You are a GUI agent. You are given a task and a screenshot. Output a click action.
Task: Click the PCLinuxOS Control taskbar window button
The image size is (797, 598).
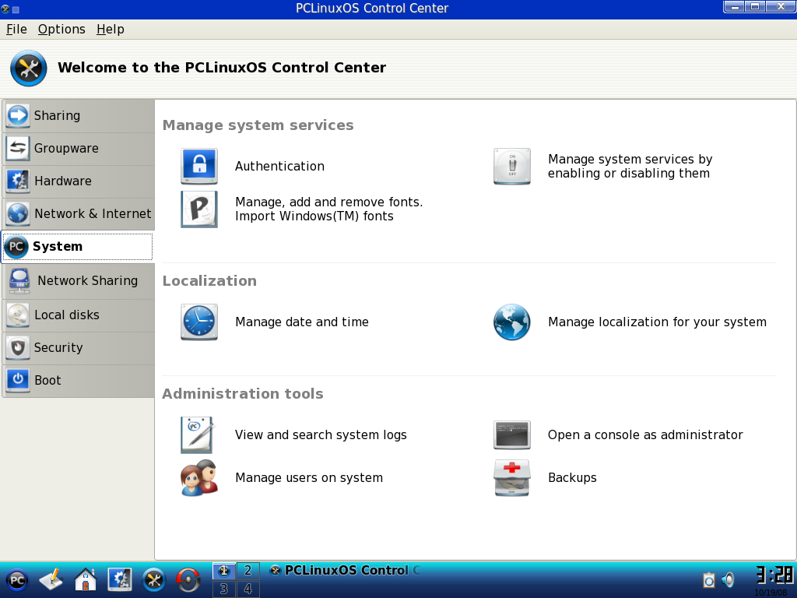tap(346, 571)
